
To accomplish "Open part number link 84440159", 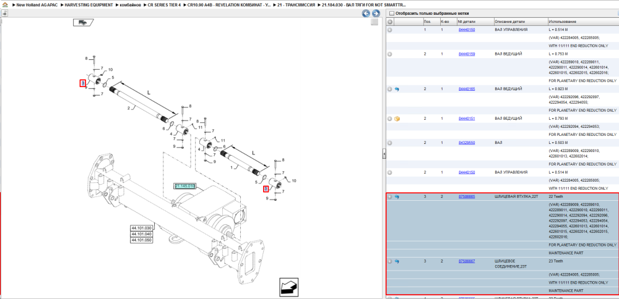I will [x=467, y=54].
